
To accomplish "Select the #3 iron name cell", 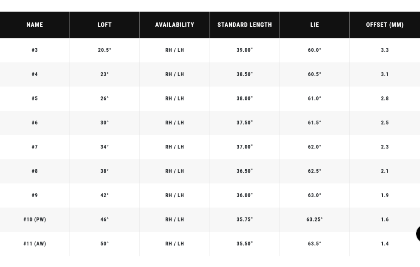I will coord(35,50).
